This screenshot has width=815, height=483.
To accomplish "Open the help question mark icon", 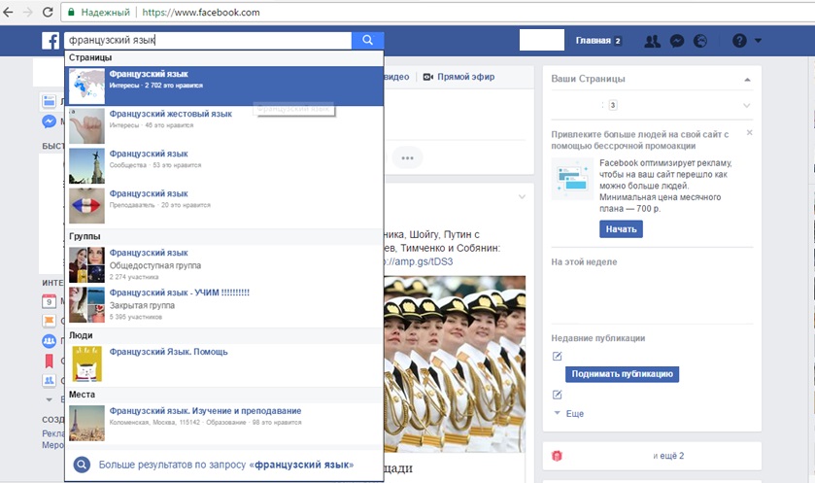I will click(739, 41).
